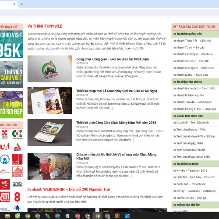Open File Explorer from the taskbar
This screenshot has width=219, height=219.
pyautogui.click(x=7, y=216)
